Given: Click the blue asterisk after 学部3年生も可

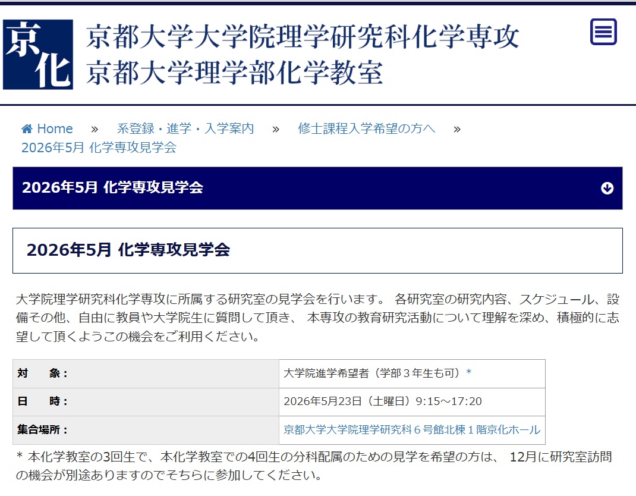Looking at the screenshot, I should pos(468,373).
